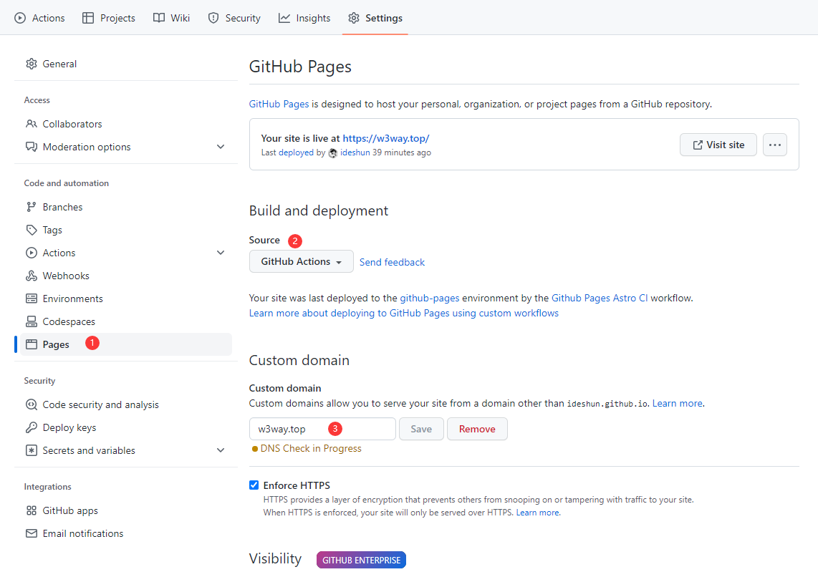818x577 pixels.
Task: Open the Security tab
Action: 234,18
